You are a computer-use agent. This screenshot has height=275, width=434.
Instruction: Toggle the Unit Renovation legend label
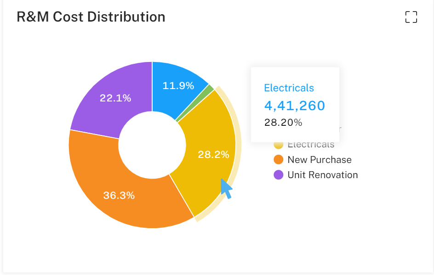click(x=322, y=175)
